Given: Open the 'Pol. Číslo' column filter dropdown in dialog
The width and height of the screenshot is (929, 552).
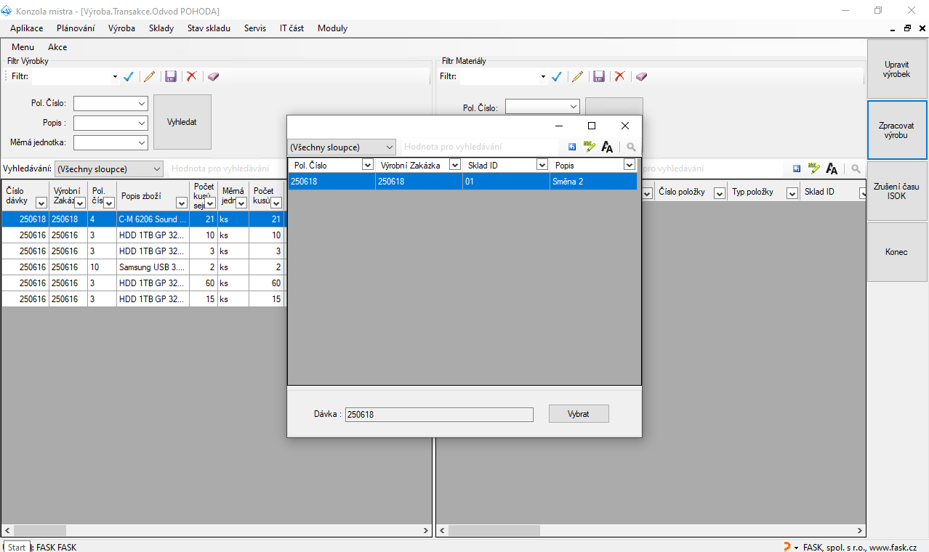Looking at the screenshot, I should pyautogui.click(x=367, y=166).
